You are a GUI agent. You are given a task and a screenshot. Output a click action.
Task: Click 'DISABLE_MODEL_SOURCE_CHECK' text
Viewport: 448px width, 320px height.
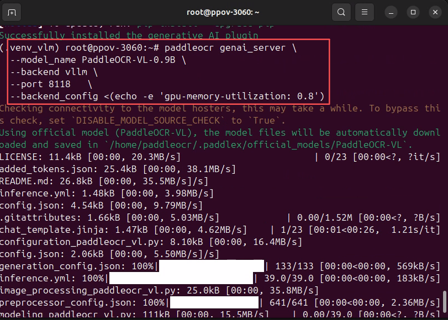(147, 120)
